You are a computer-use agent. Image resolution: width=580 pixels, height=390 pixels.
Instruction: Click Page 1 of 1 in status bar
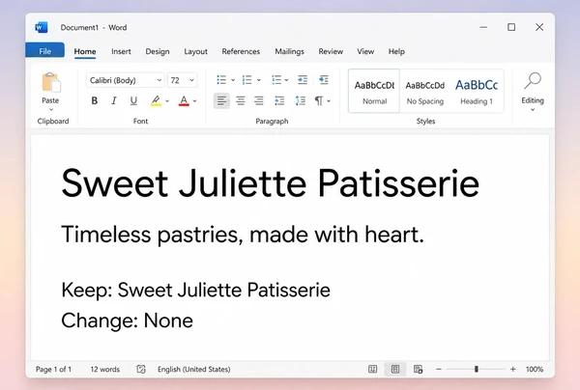tap(53, 369)
